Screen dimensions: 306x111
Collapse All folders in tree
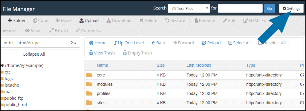tap(33, 54)
